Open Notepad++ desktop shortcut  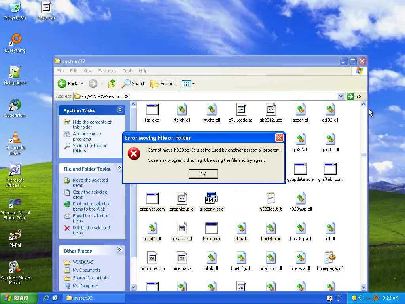tap(15, 76)
